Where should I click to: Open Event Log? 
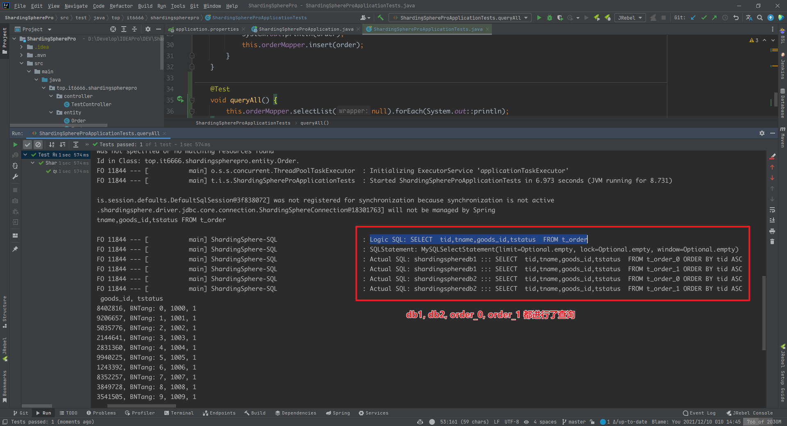(x=699, y=413)
